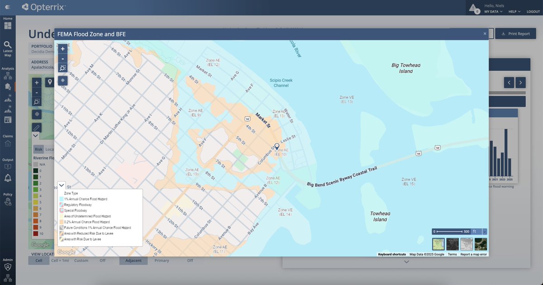Image resolution: width=543 pixels, height=285 pixels.
Task: Close the FEMA Flood Zone and BFE dialog
Action: coord(485,34)
